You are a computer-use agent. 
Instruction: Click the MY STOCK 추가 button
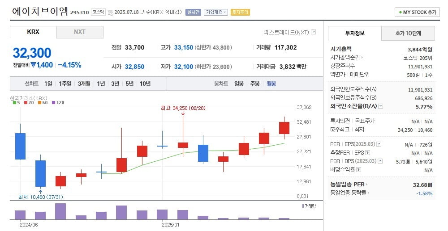[417, 12]
